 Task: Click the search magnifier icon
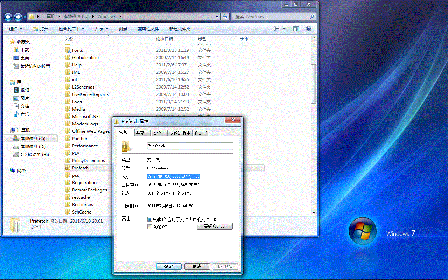click(x=312, y=16)
